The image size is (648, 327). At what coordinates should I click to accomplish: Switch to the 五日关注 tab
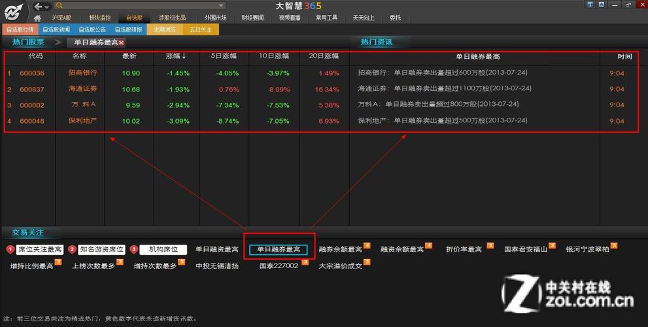coord(201,29)
